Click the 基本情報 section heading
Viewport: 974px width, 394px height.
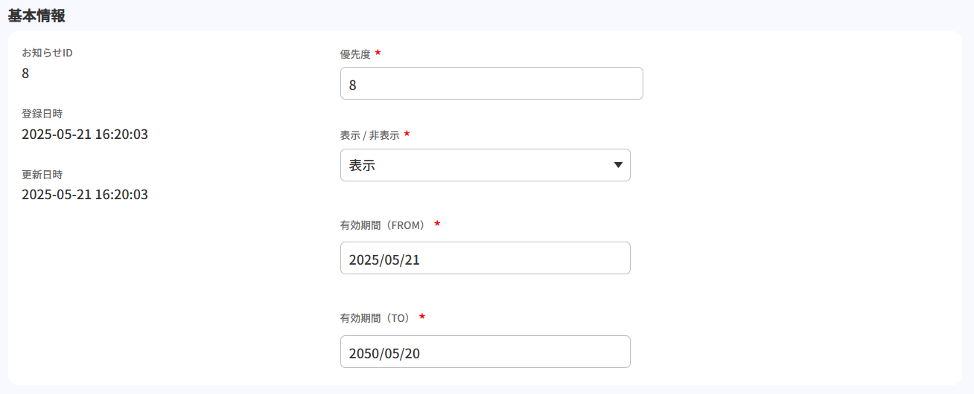[36, 16]
